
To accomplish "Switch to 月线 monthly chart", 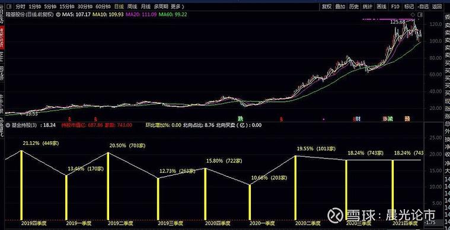I will (145, 7).
